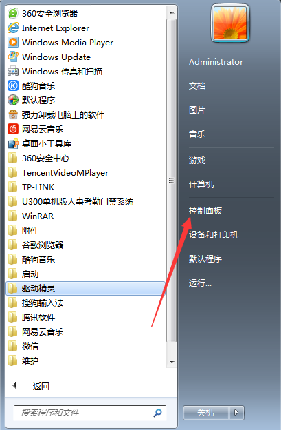Open Windows Media Player icon
281x430 pixels.
13,42
